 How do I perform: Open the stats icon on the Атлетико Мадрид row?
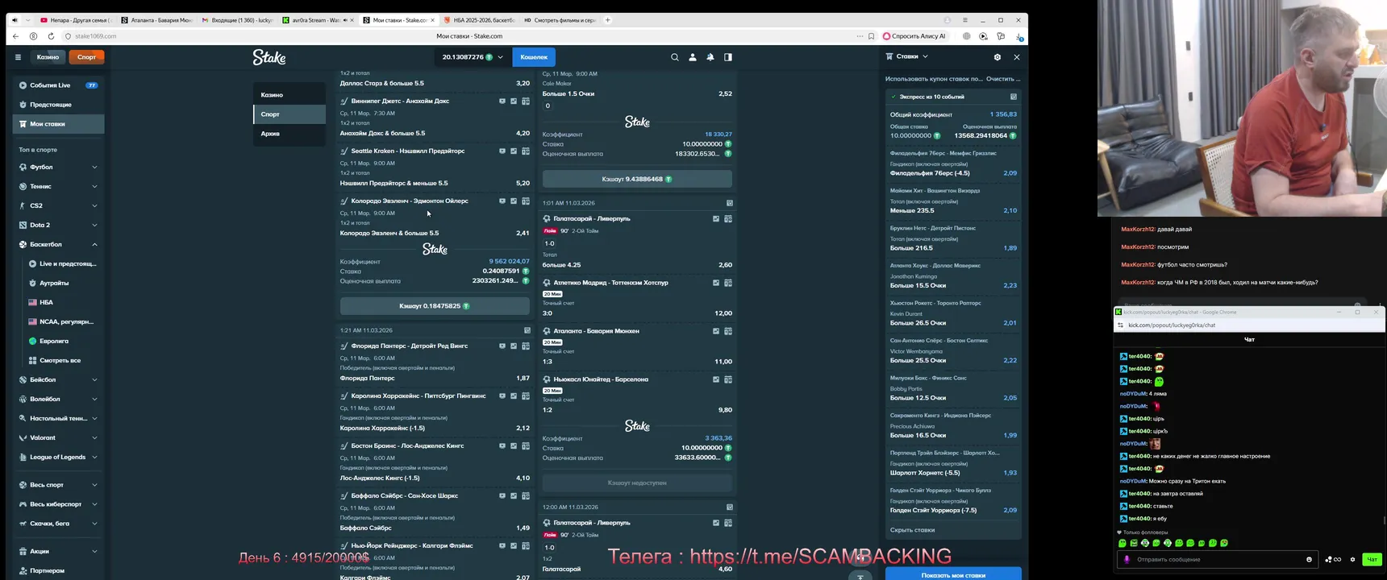click(x=716, y=283)
